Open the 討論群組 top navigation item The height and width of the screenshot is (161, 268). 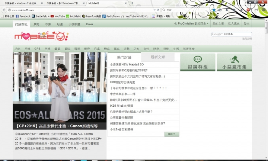[21, 24]
